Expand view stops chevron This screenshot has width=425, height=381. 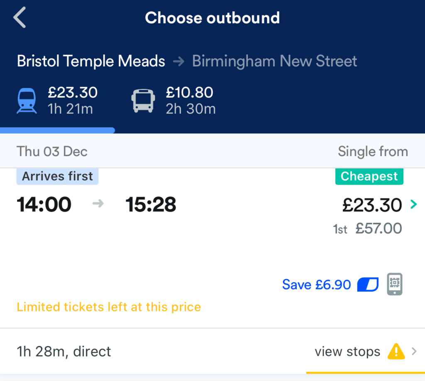point(414,352)
